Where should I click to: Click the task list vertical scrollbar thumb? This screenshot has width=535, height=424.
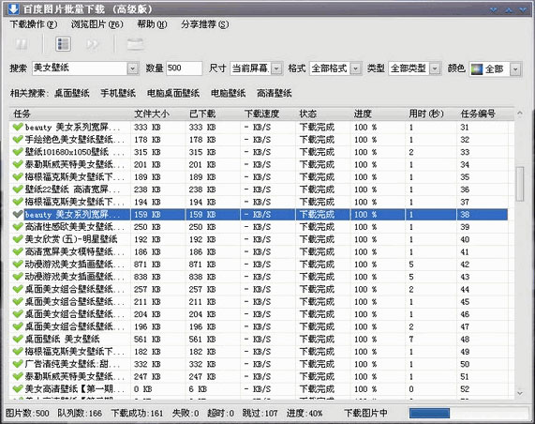coord(520,184)
